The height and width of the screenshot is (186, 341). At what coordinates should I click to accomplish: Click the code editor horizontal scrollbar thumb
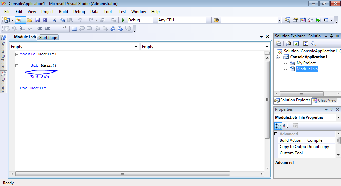pos(123,174)
